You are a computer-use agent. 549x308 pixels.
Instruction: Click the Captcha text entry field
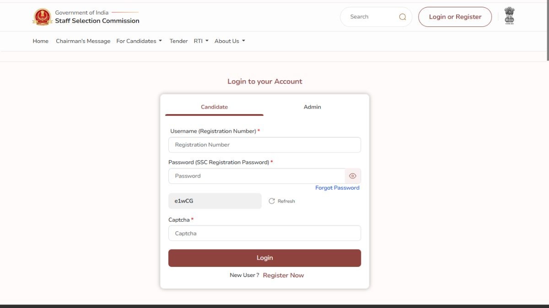click(x=264, y=233)
